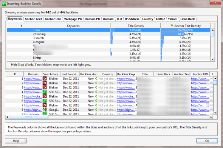Image resolution: width=223 pixels, height=148 pixels.
Task: Open the row 5 wicke... domain link
Action: coord(33,96)
